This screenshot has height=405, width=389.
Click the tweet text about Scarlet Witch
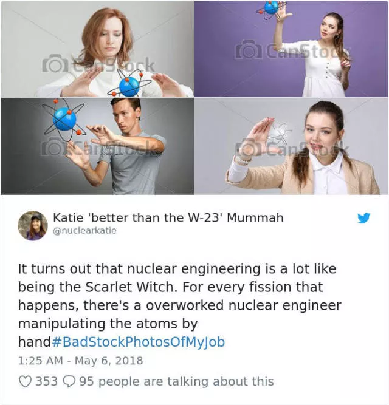click(x=180, y=305)
